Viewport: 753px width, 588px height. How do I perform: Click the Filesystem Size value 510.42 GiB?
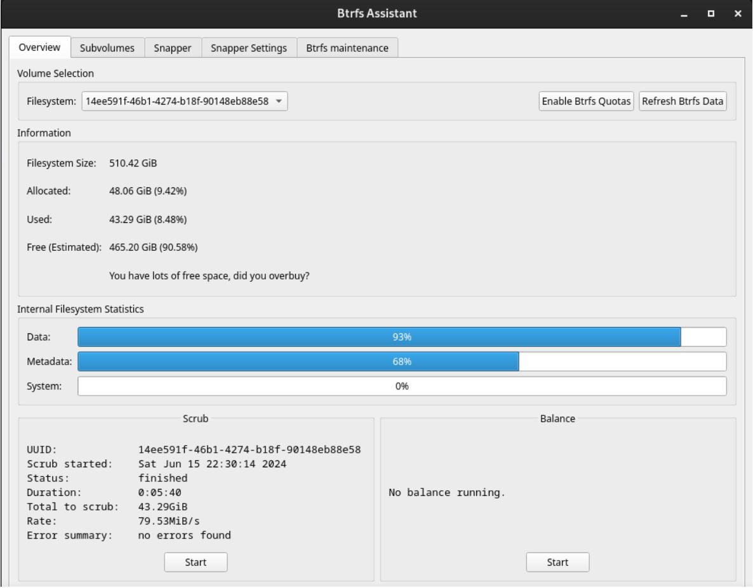(x=133, y=163)
